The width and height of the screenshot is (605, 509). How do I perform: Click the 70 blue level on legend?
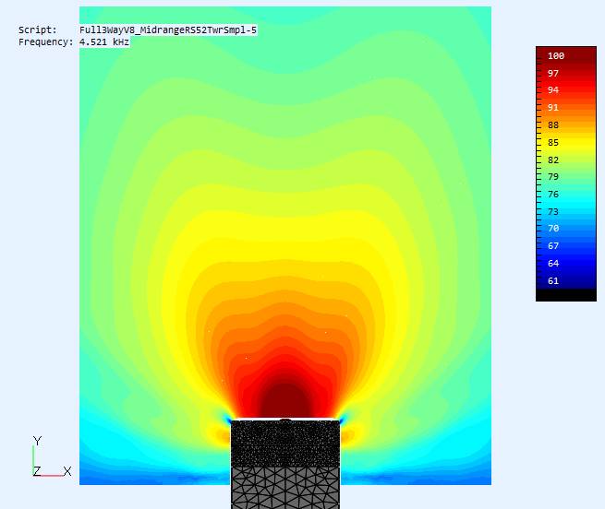pyautogui.click(x=553, y=229)
